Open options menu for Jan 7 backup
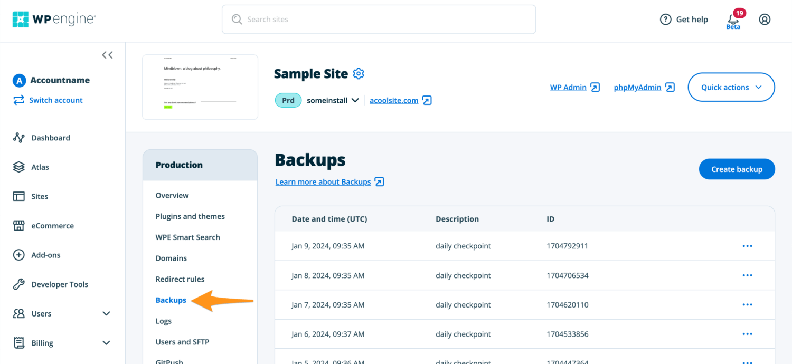The width and height of the screenshot is (792, 364). pyautogui.click(x=747, y=304)
